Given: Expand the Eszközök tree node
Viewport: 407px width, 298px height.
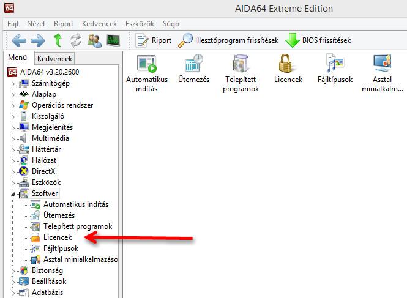Looking at the screenshot, I should (13, 183).
